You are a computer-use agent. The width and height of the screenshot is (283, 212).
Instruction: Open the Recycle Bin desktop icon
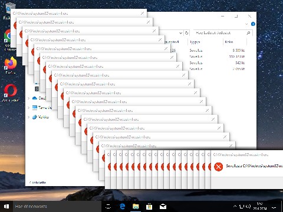pos(8,11)
